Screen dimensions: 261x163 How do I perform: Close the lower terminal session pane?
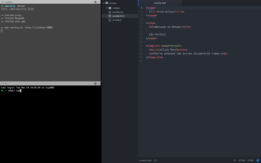point(3,83)
